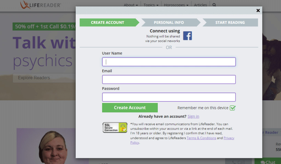281x164 pixels.
Task: Expand the Topics dropdown menu
Action: (x=151, y=5)
